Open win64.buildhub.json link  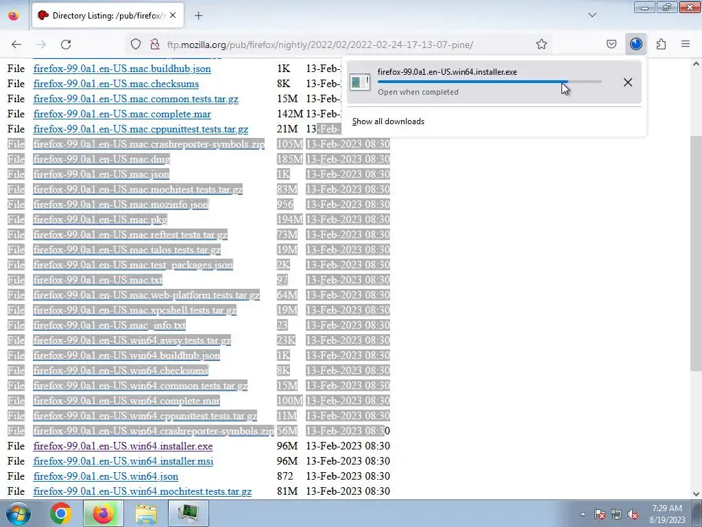[126, 355]
